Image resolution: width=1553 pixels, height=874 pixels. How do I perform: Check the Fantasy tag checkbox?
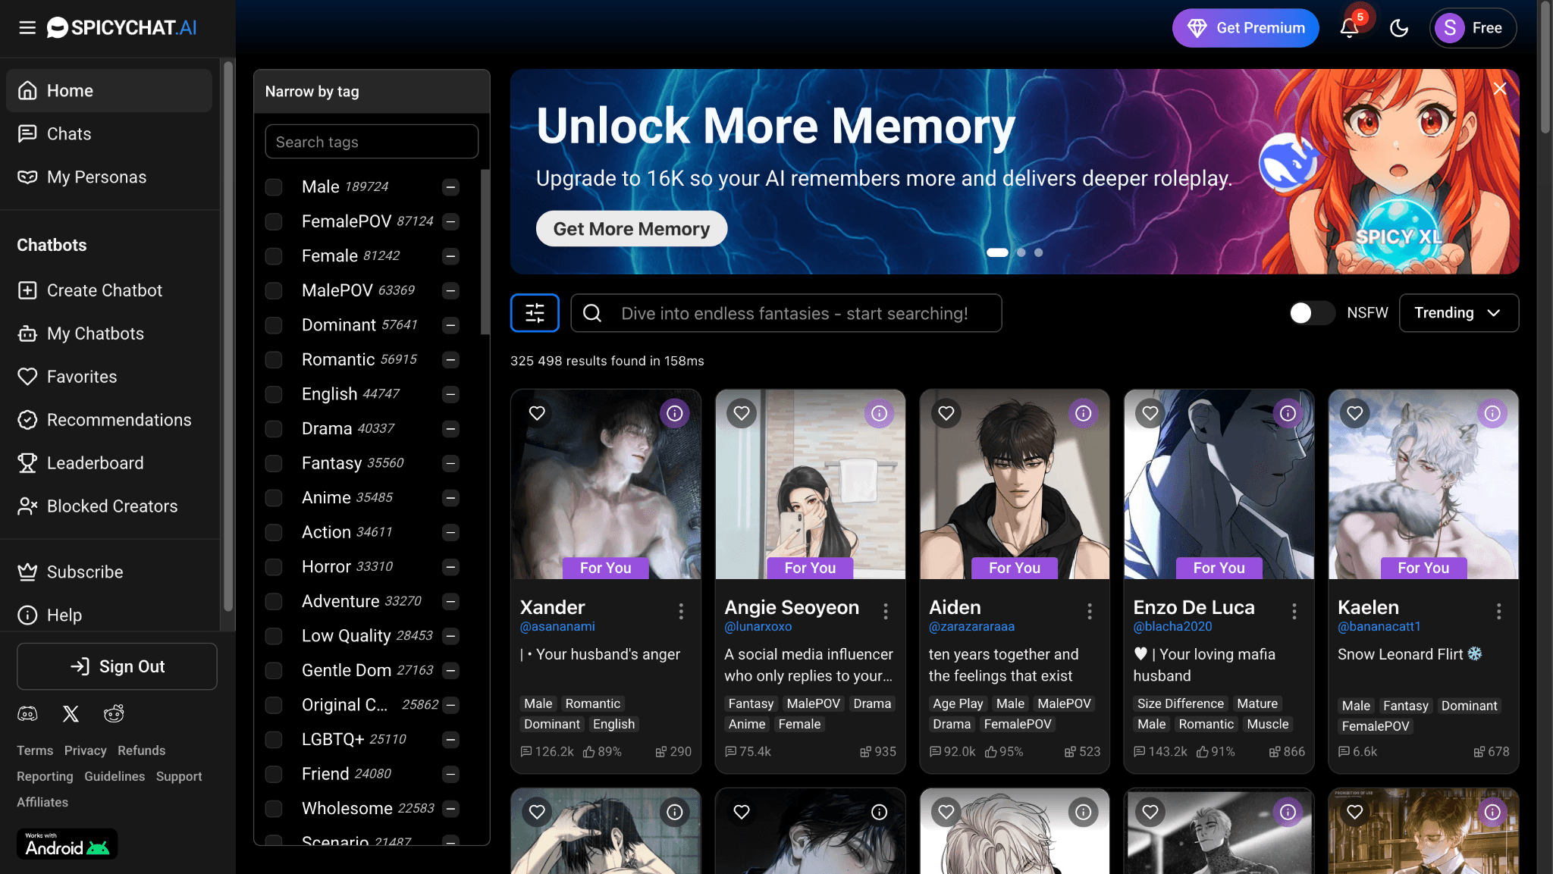point(274,463)
